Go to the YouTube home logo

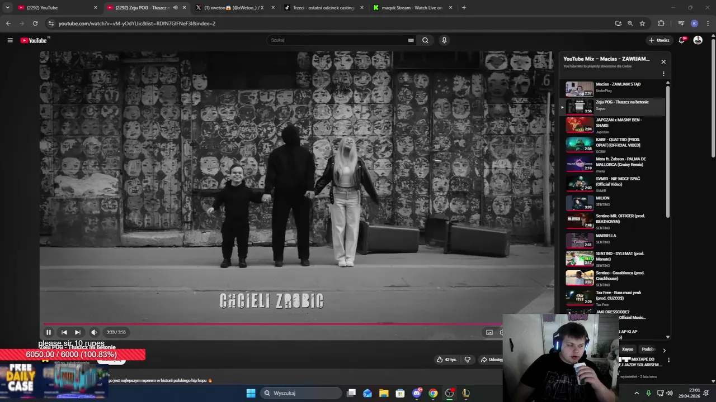(34, 40)
